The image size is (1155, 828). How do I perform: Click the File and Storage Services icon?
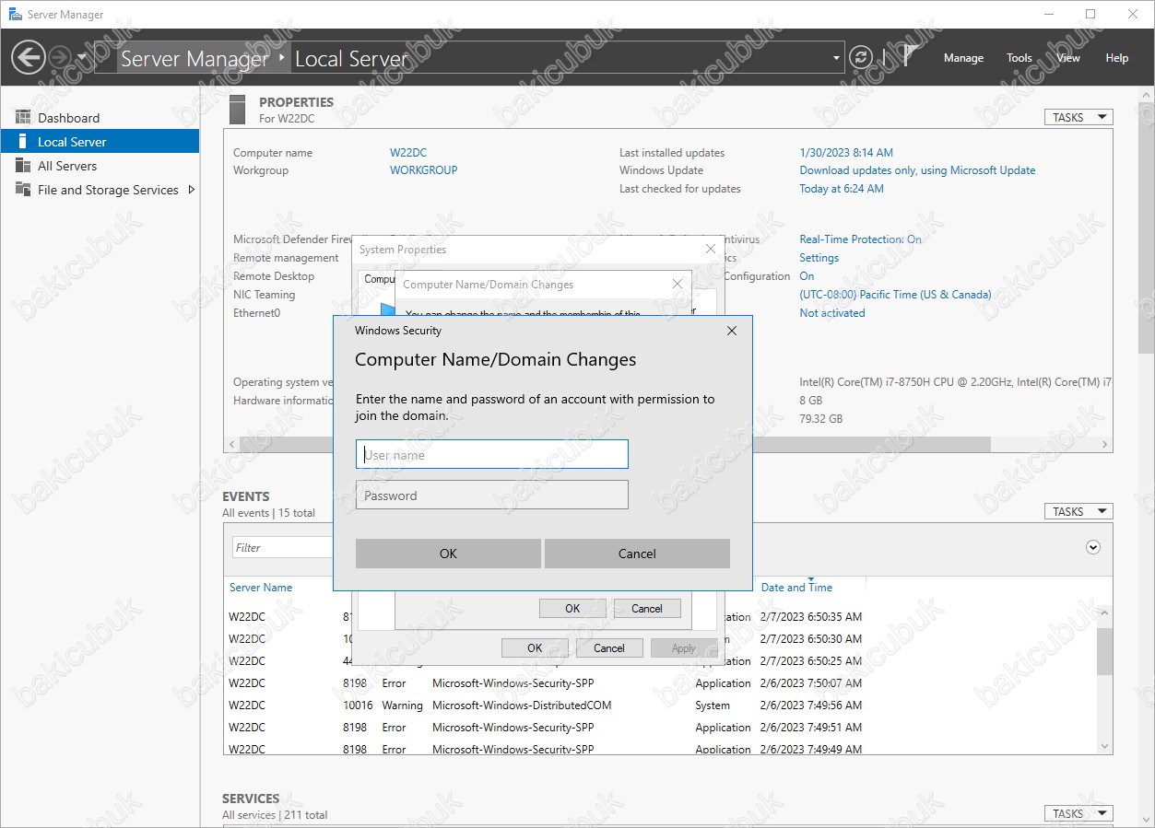click(x=23, y=190)
